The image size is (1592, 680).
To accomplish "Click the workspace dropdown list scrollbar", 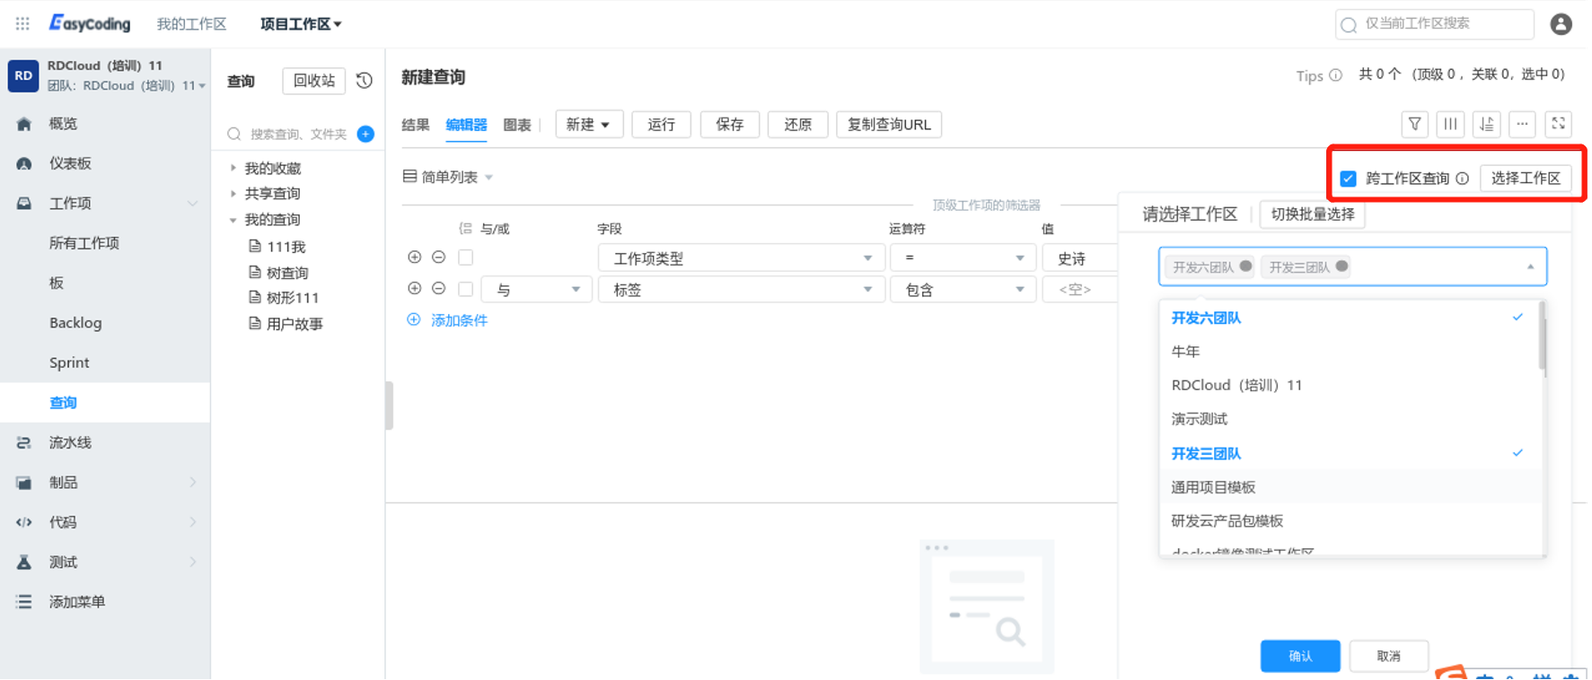I will point(1543,341).
